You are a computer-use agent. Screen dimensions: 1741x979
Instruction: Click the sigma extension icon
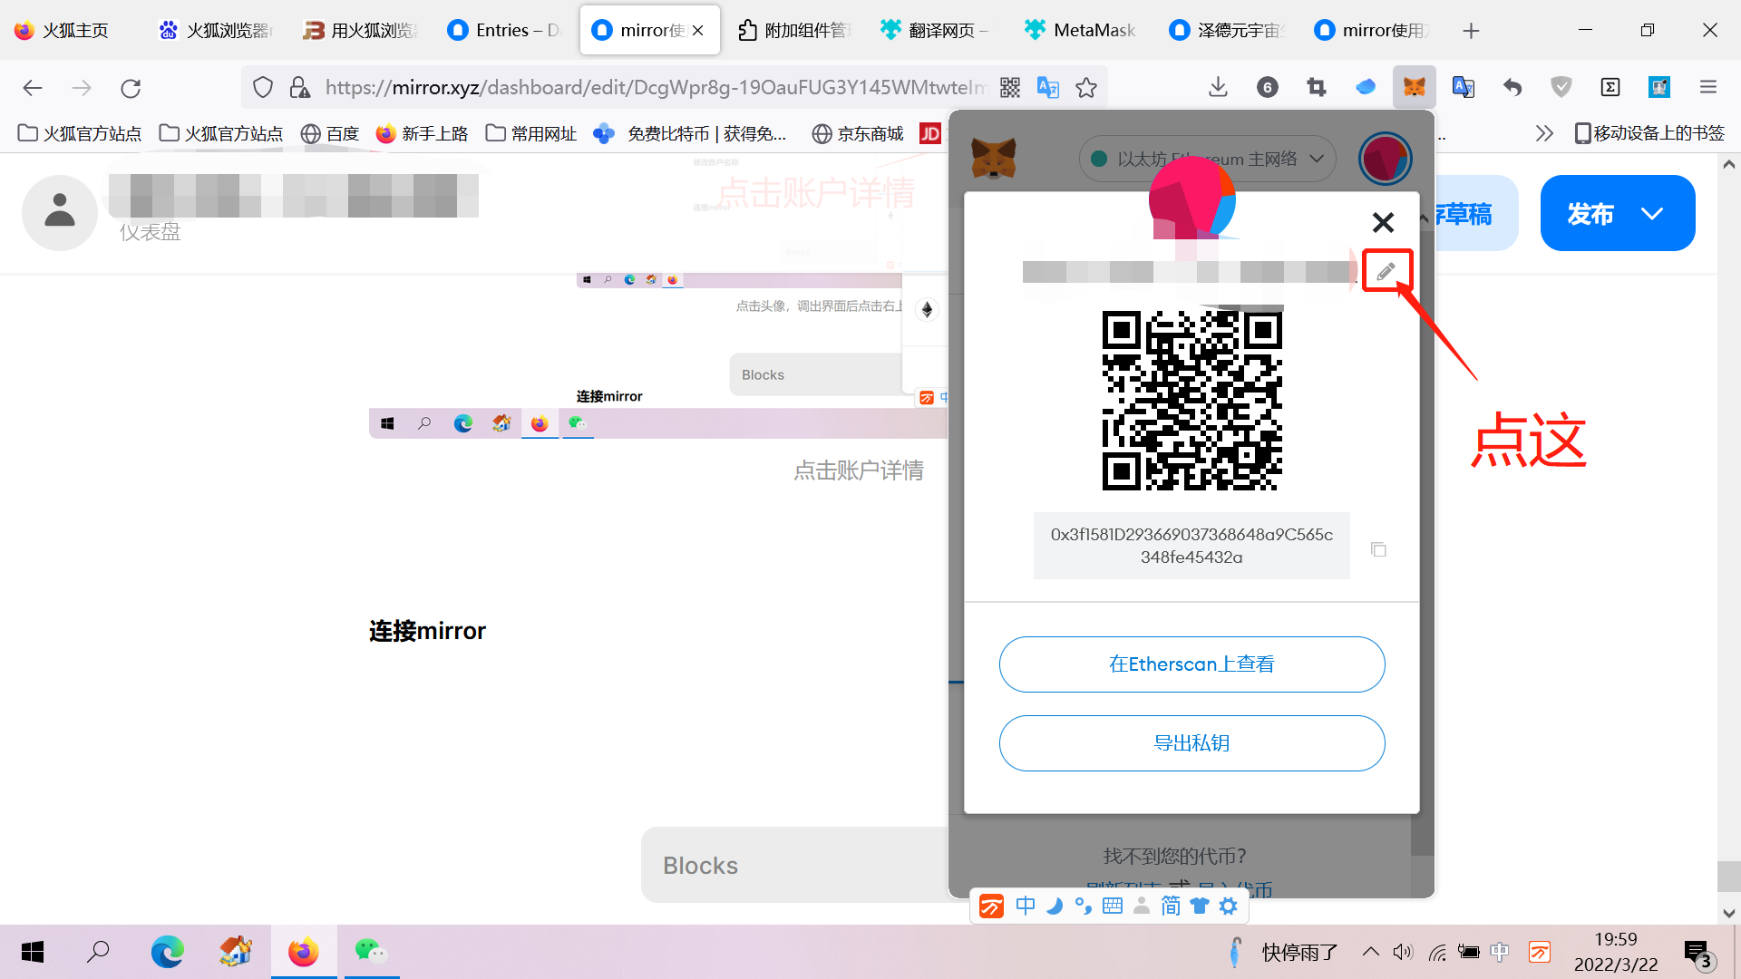pyautogui.click(x=1610, y=87)
